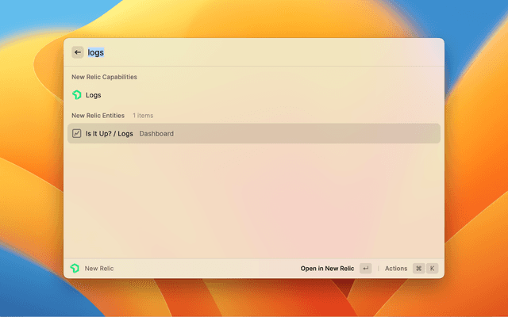The image size is (508, 317).
Task: Click the 'New Relic Entities' section header
Action: 98,116
